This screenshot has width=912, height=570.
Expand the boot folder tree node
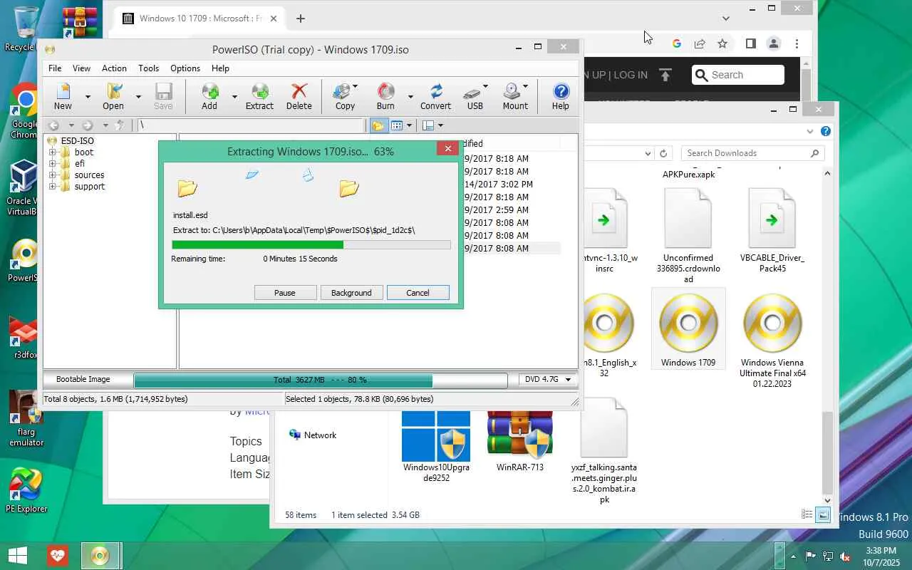tap(52, 152)
